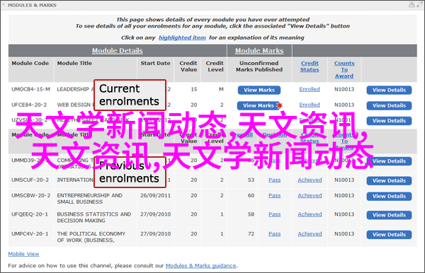Click the red star beside View Marks
425x273 pixels.
(280, 105)
